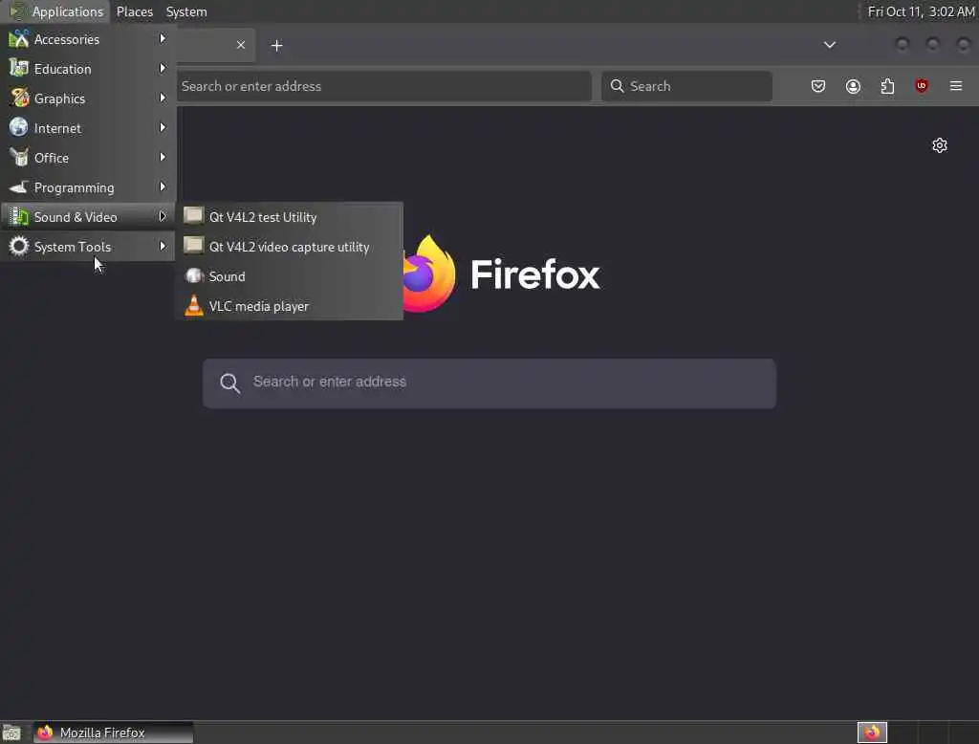
Task: Open the Extensions puzzle icon
Action: 887,86
